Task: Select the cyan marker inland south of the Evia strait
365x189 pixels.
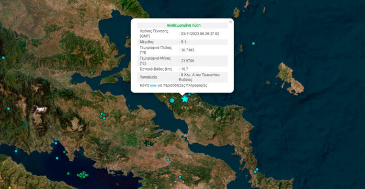Action: 168,160
